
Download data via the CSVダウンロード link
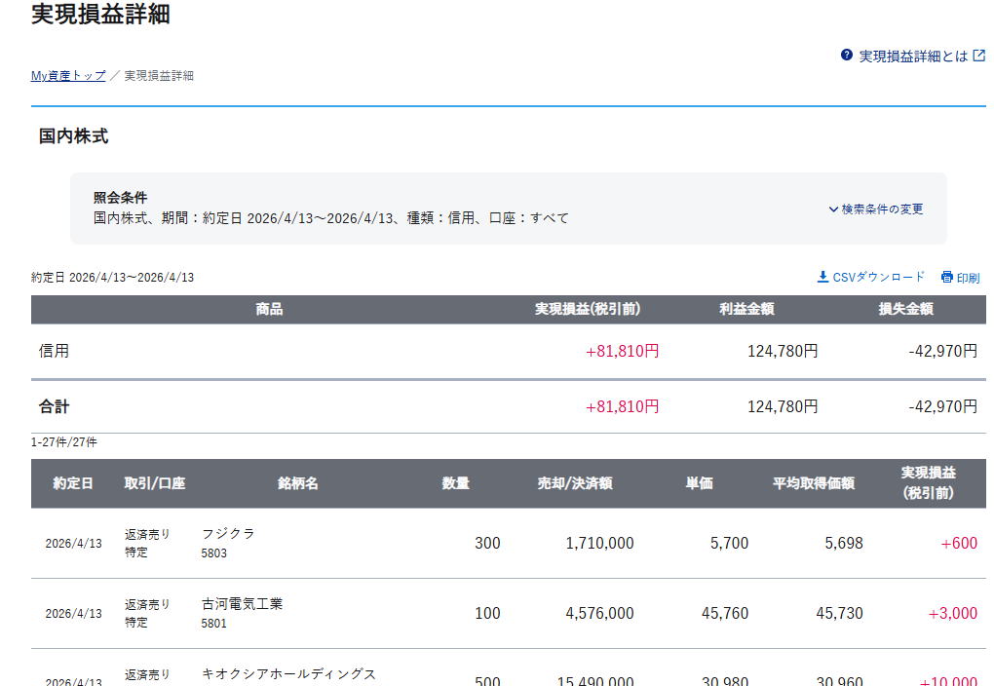pyautogui.click(x=878, y=277)
